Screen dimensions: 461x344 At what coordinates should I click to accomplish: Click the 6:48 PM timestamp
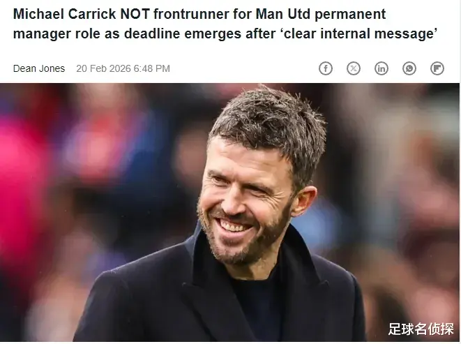(152, 68)
